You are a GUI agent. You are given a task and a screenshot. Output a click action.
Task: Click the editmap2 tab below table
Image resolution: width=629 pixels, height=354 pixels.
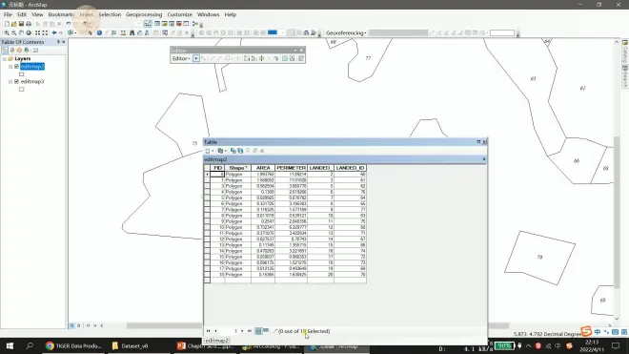[216, 341]
